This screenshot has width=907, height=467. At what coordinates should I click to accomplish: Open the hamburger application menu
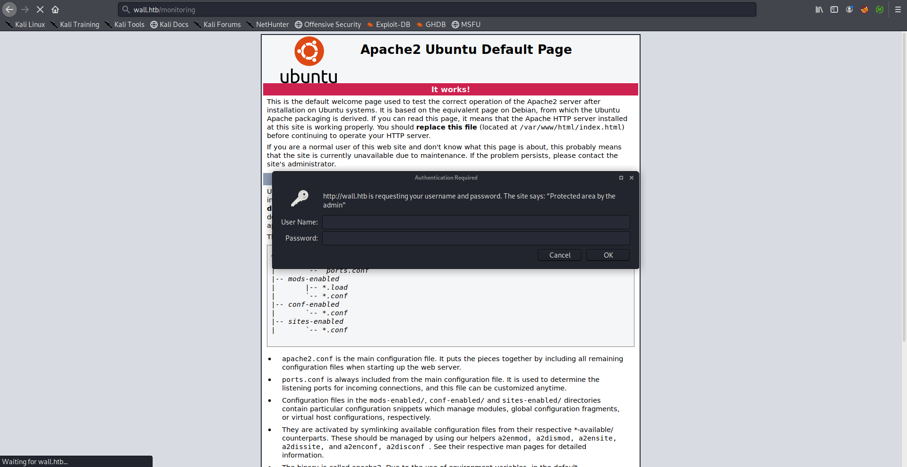click(898, 9)
